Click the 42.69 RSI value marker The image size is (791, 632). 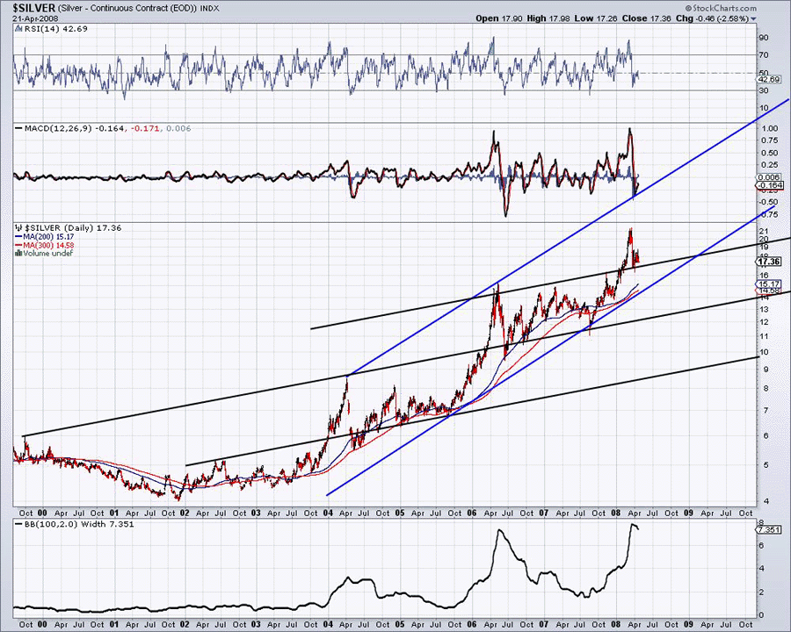pyautogui.click(x=768, y=80)
